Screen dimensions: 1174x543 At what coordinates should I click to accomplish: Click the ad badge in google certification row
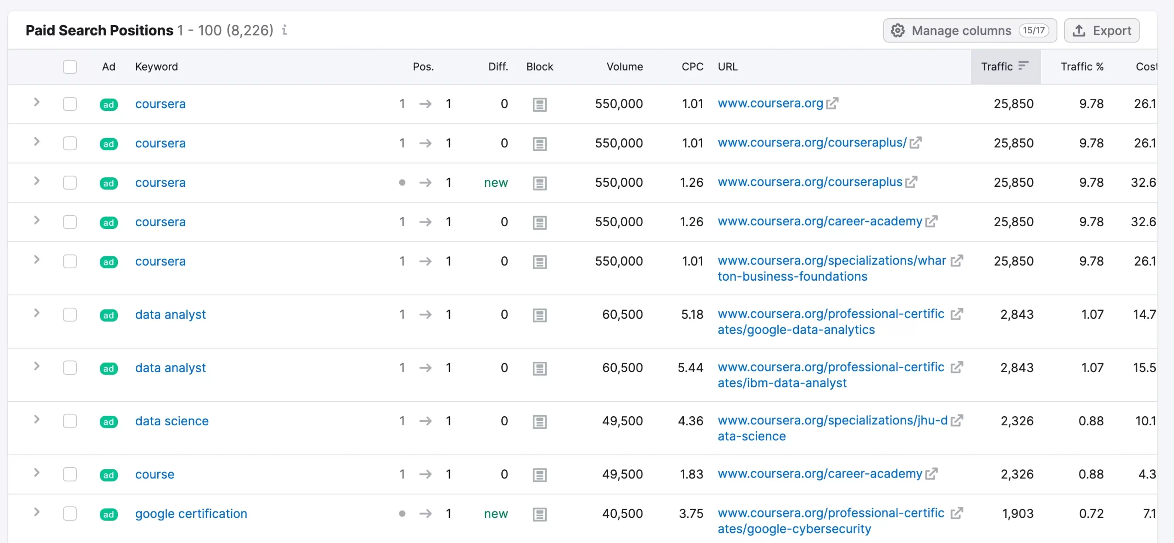coord(109,514)
